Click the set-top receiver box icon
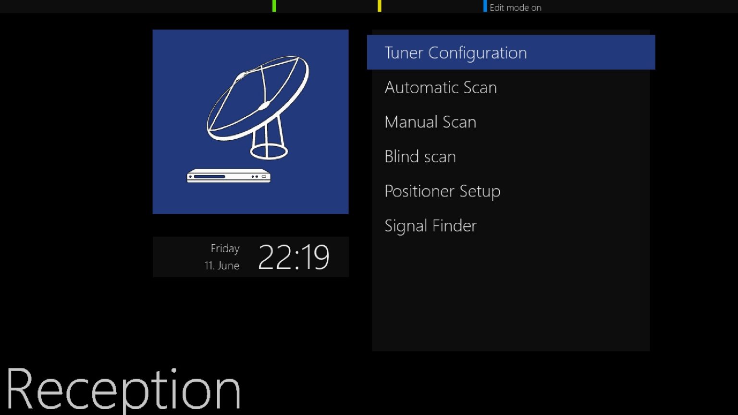Viewport: 738px width, 415px height. click(x=229, y=176)
